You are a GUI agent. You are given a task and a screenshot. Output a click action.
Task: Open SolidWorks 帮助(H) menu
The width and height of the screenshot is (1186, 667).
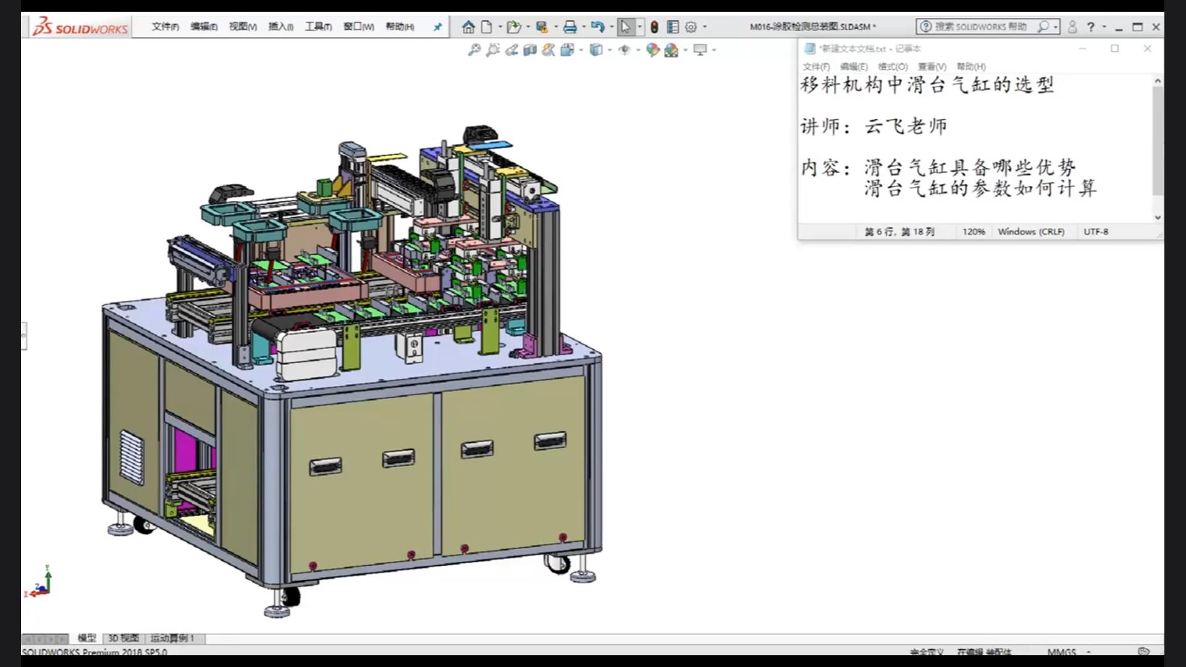point(400,27)
